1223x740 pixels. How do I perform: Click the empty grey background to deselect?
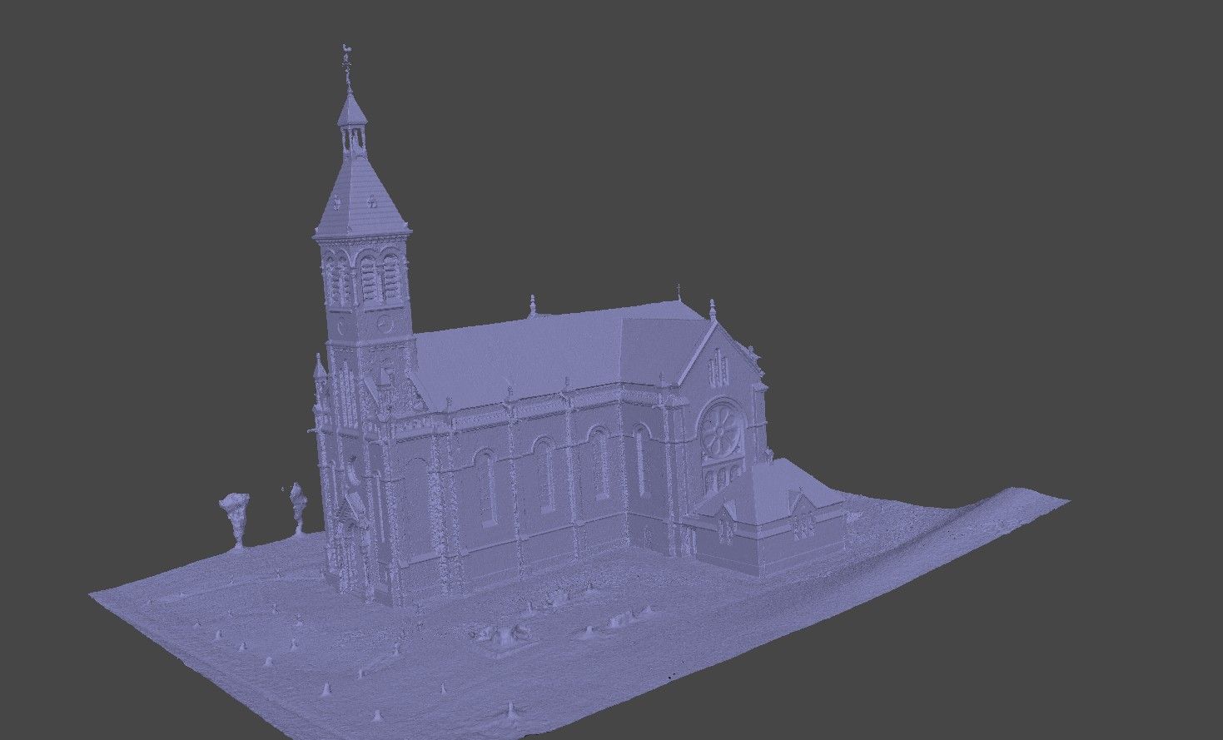tap(916, 166)
